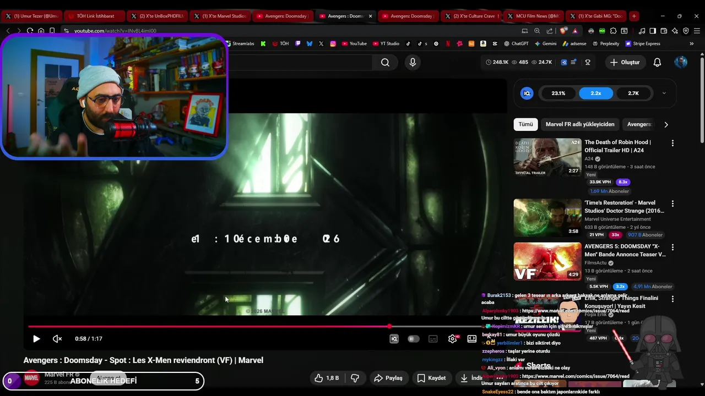Screen dimensions: 705x396
Task: Switch to MCU Film News browser tab
Action: tap(534, 16)
